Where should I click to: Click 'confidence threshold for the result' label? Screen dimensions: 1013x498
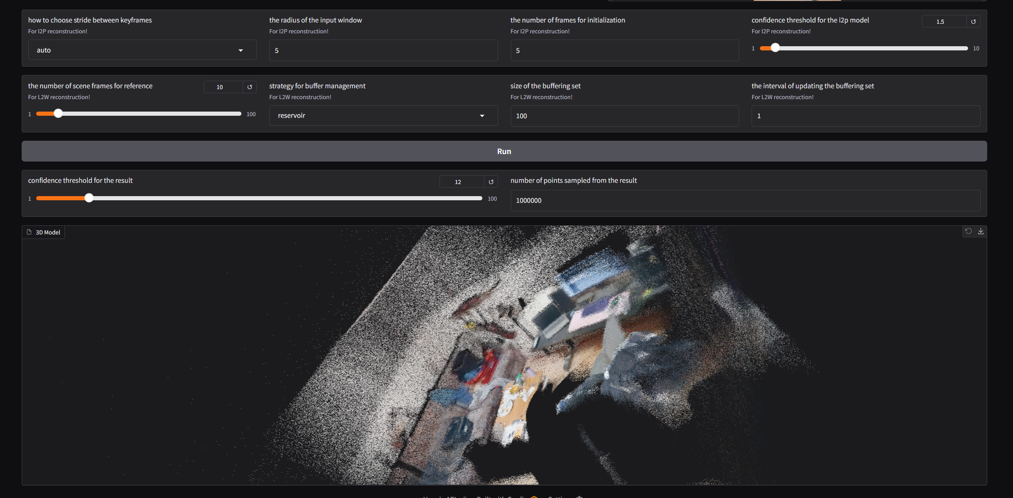point(80,180)
